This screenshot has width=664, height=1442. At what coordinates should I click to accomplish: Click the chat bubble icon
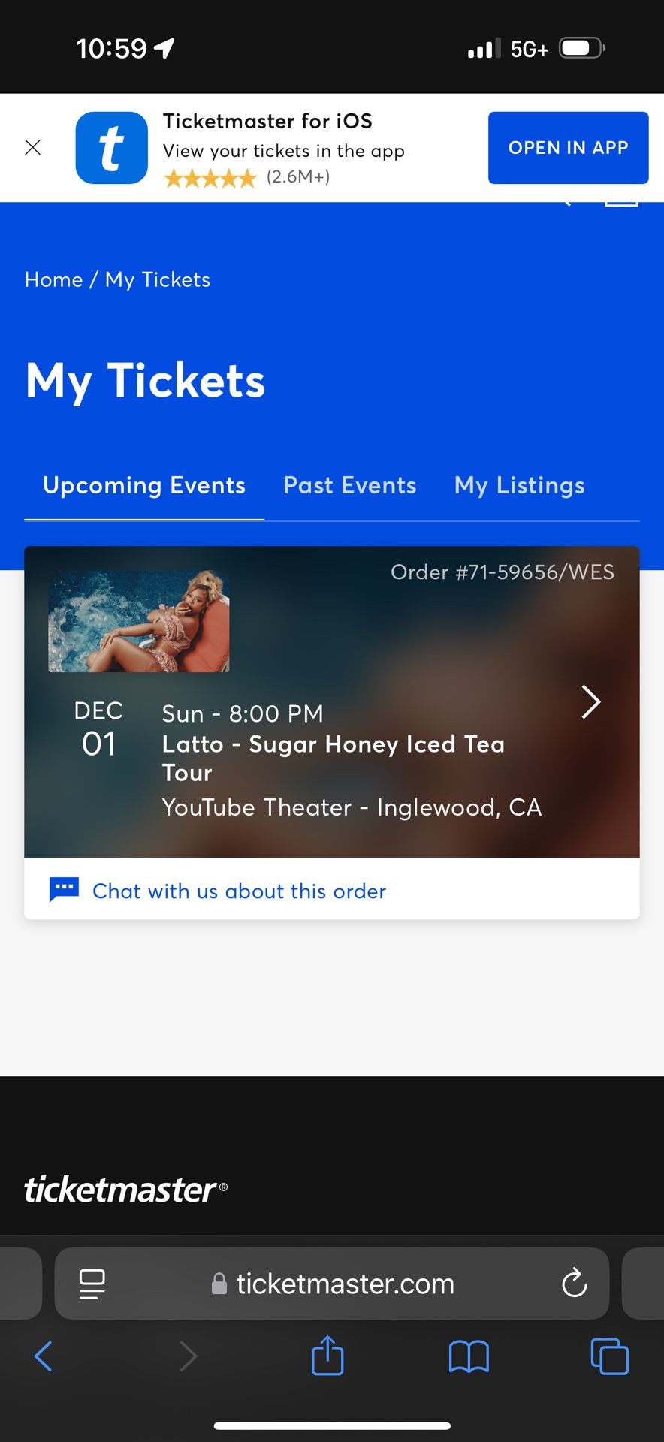point(65,889)
